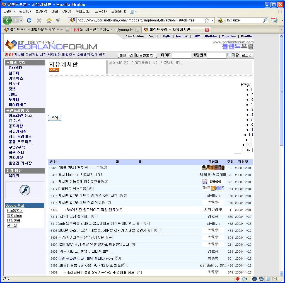This screenshot has height=283, width=285.
Task: Click the search magnifier icon in search box
Action: coord(265,20)
